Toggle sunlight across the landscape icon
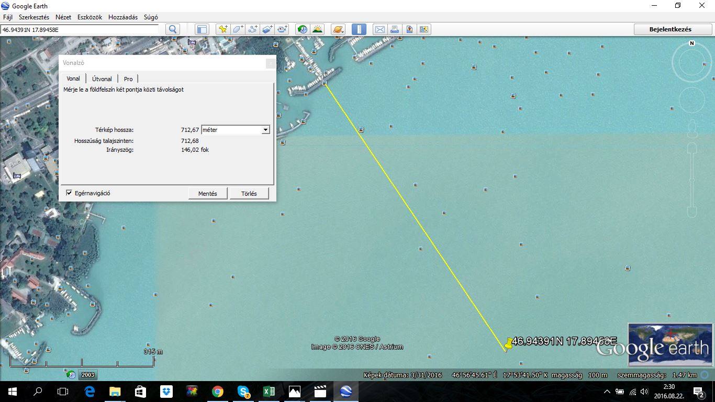715x402 pixels. (317, 29)
